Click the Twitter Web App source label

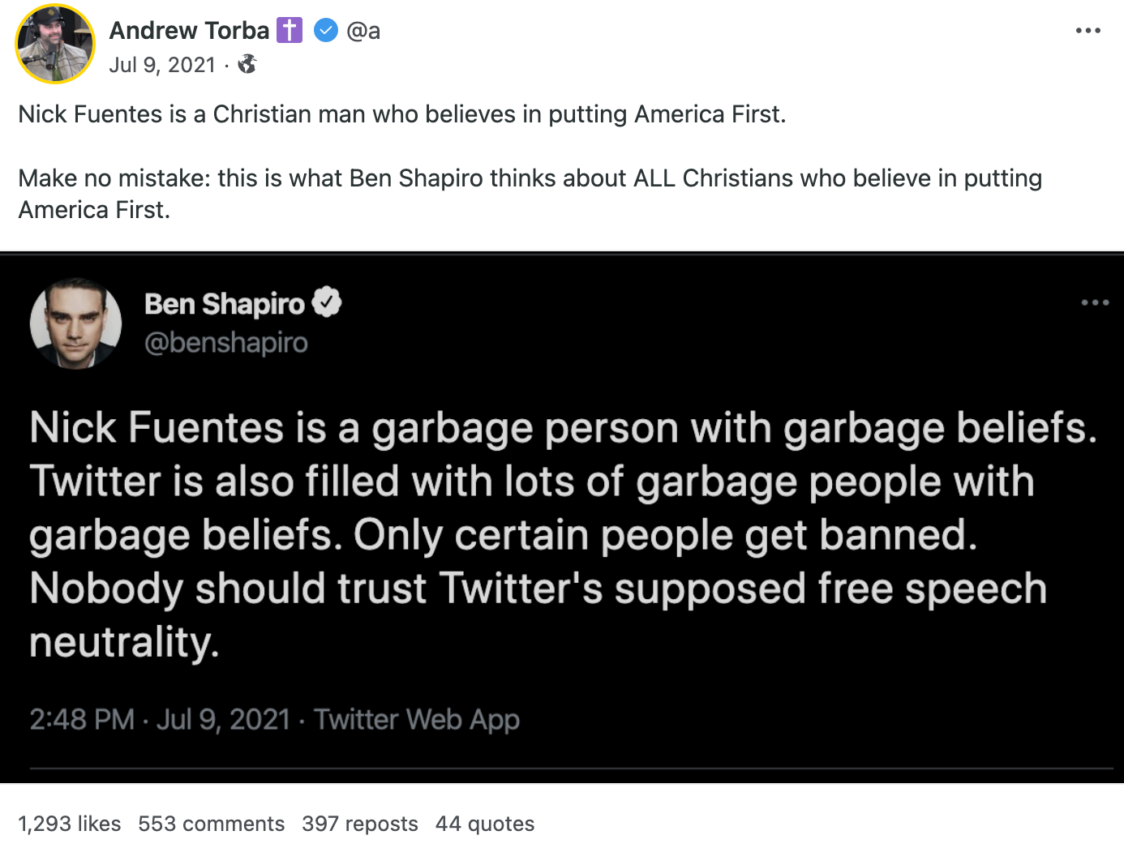(417, 719)
